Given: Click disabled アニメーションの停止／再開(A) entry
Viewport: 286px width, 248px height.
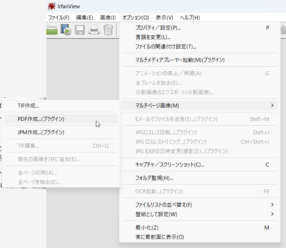Looking at the screenshot, I should pos(200,73).
